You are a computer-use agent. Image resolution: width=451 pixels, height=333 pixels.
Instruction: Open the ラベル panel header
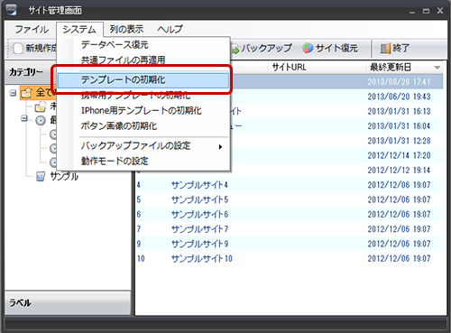68,303
